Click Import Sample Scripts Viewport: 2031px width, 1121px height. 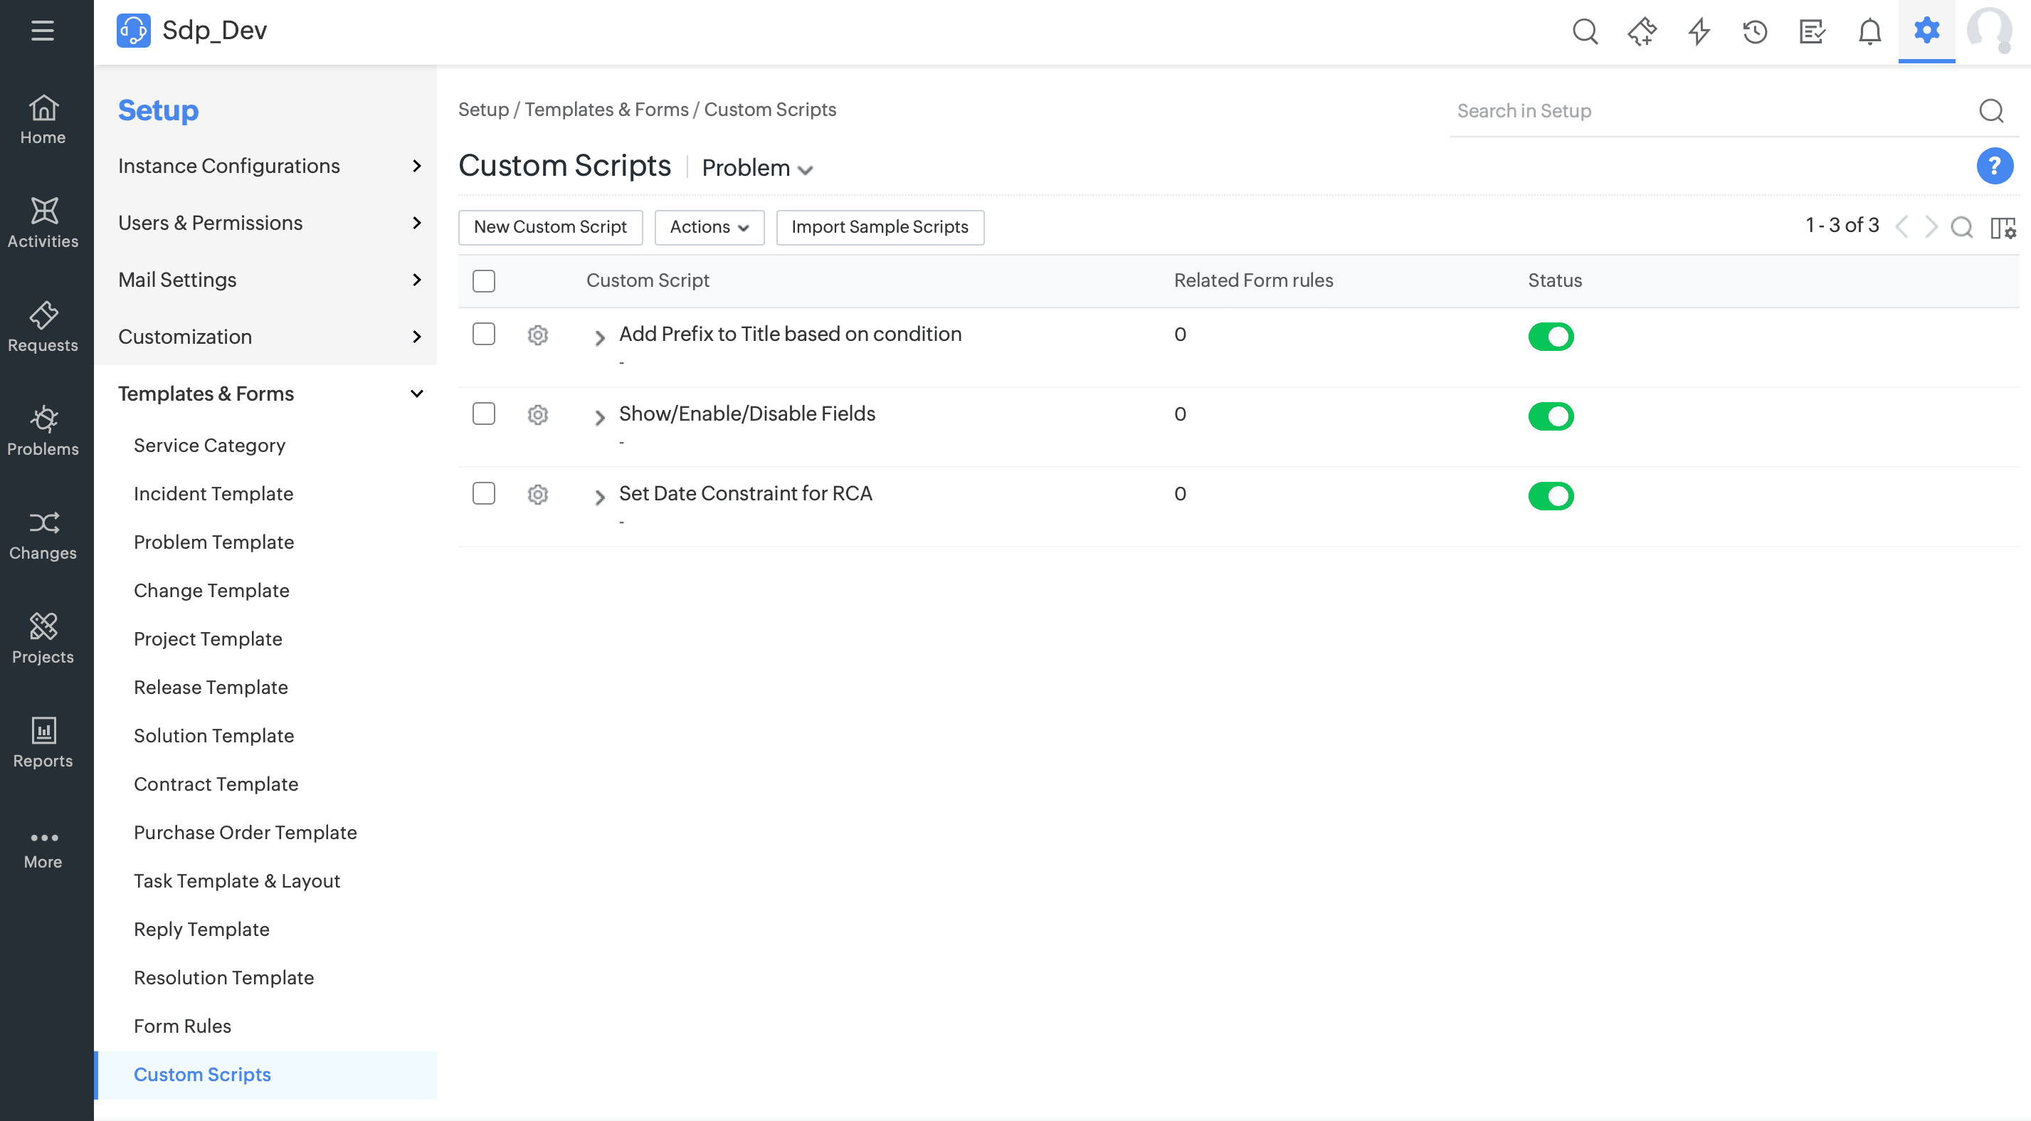tap(881, 227)
